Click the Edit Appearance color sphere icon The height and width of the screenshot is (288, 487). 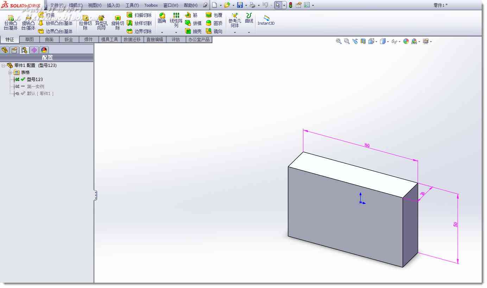click(406, 41)
